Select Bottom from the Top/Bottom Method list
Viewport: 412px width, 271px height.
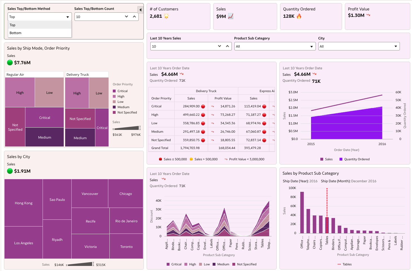(15, 33)
